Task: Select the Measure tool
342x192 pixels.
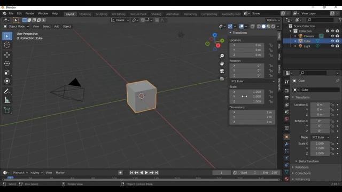Action: pyautogui.click(x=7, y=100)
